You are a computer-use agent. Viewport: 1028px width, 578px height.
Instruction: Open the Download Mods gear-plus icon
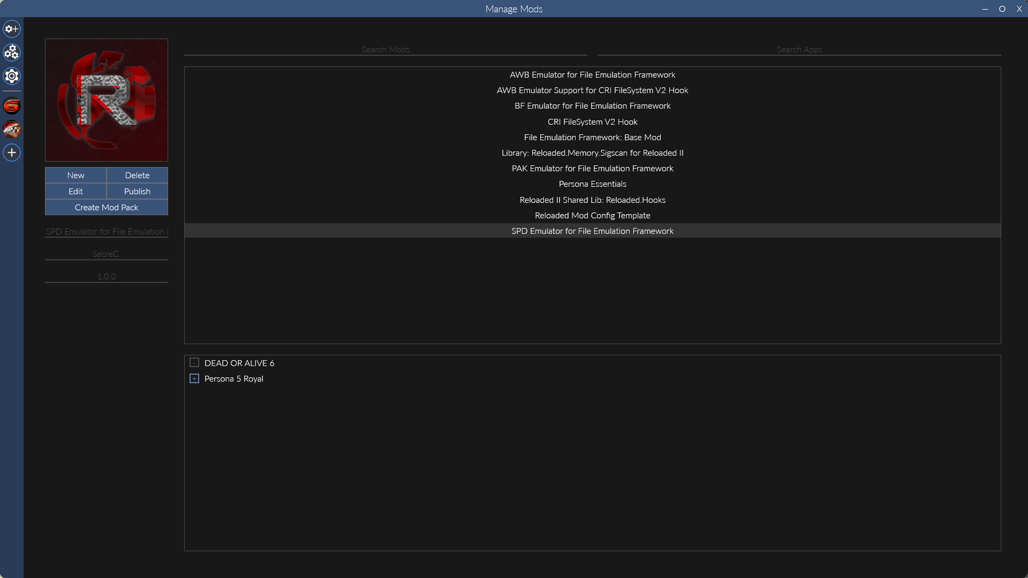click(x=12, y=29)
